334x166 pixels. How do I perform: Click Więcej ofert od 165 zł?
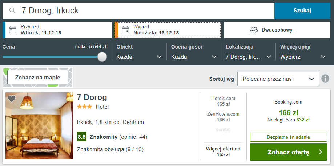(223, 152)
